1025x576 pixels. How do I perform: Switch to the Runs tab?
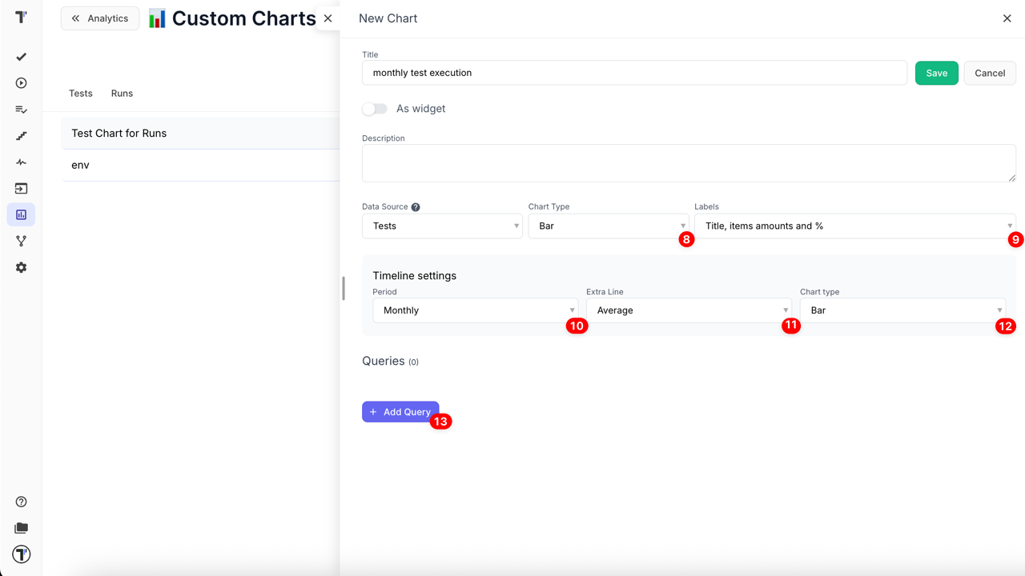coord(122,93)
